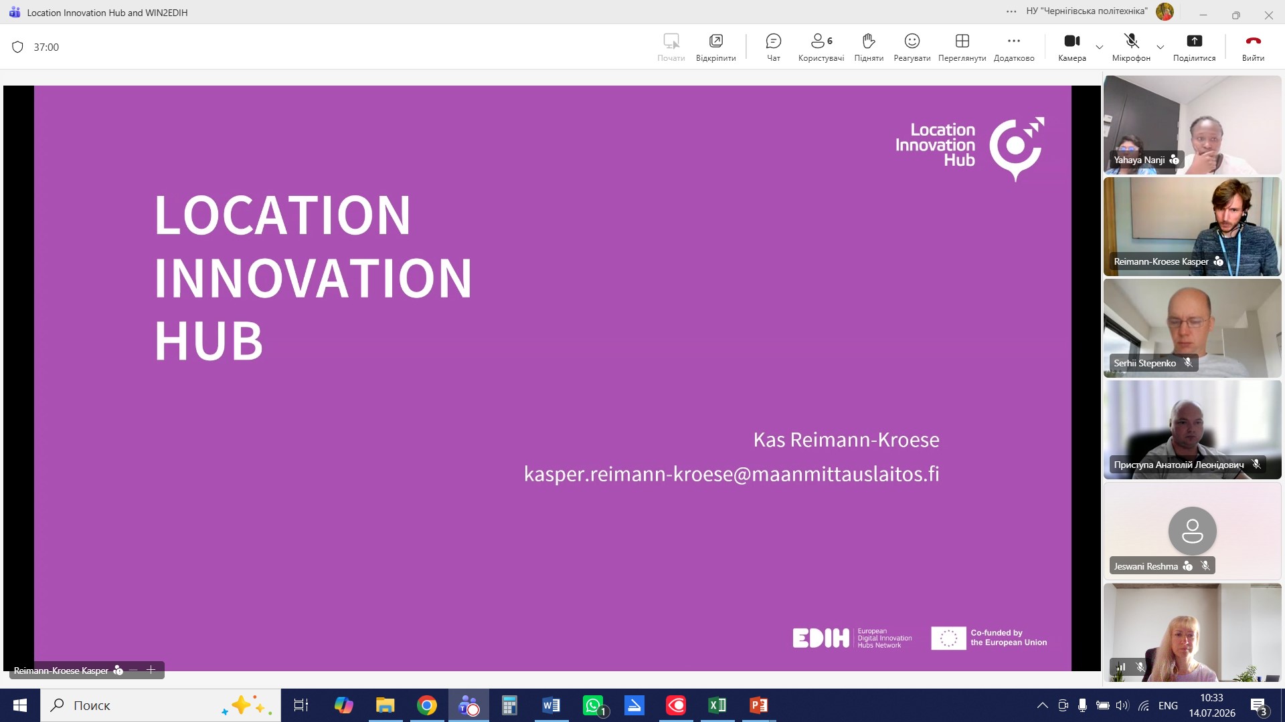Viewport: 1285px width, 722px height.
Task: Click the external-user badge on Kasper's video tile
Action: coord(1218,261)
